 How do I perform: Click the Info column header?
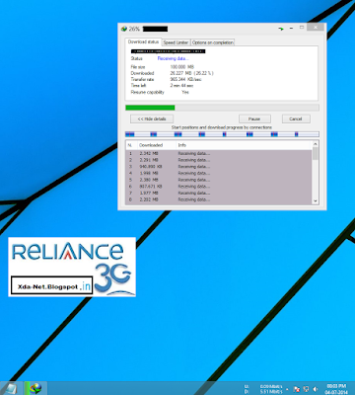click(x=244, y=145)
